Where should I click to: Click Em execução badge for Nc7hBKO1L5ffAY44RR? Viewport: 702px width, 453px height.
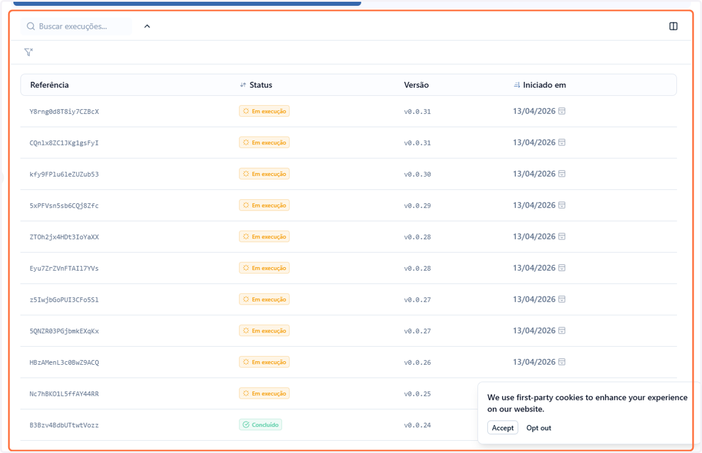[264, 393]
